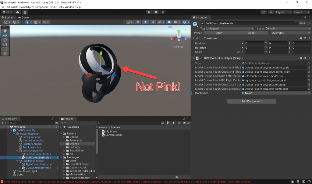Viewport: 312px width, 184px height.
Task: Open the Overrides dropdown
Action: pyautogui.click(x=291, y=33)
